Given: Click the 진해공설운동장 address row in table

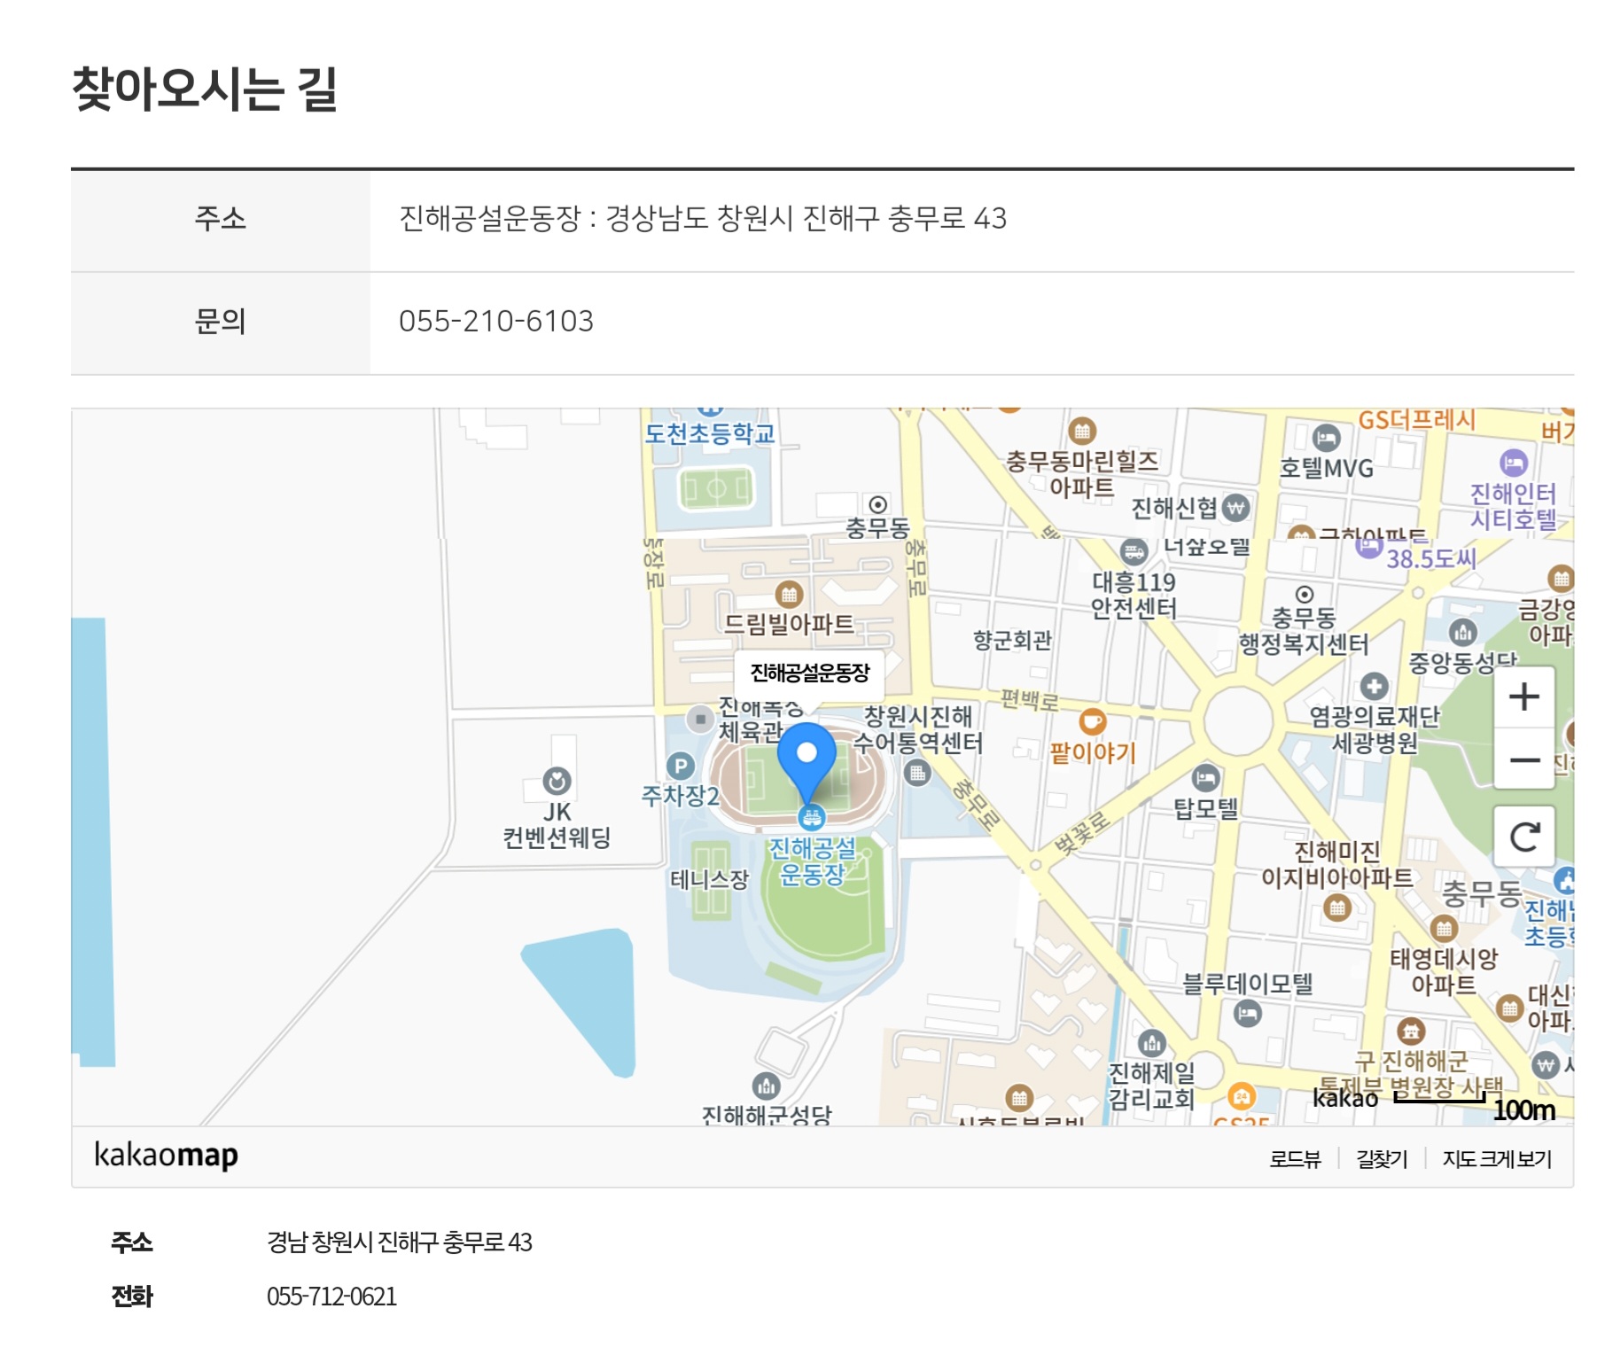Looking at the screenshot, I should 822,221.
